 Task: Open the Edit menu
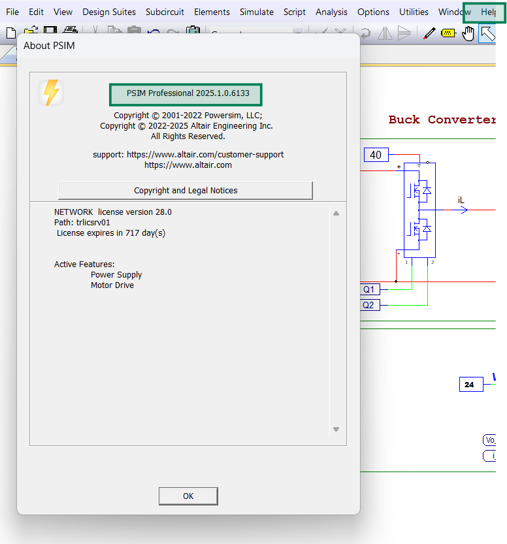[36, 12]
